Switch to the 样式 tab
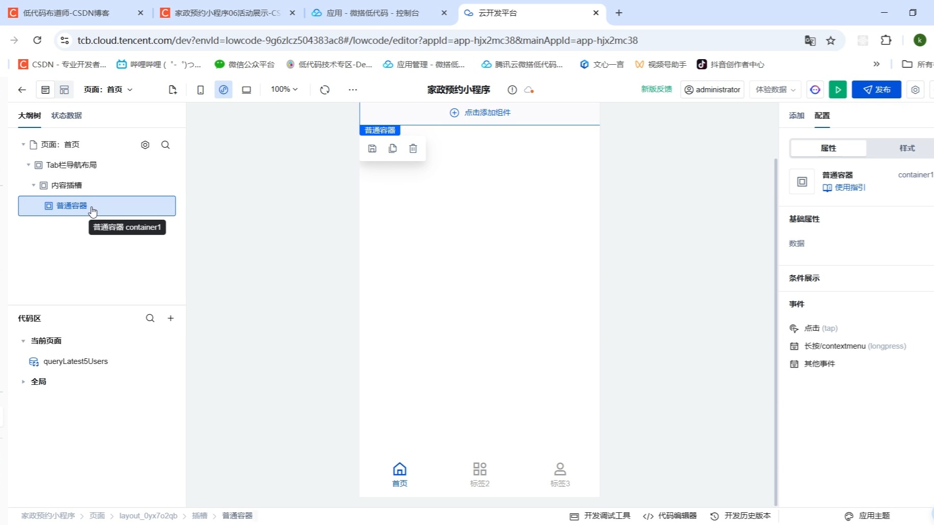The height and width of the screenshot is (525, 934). tap(907, 148)
